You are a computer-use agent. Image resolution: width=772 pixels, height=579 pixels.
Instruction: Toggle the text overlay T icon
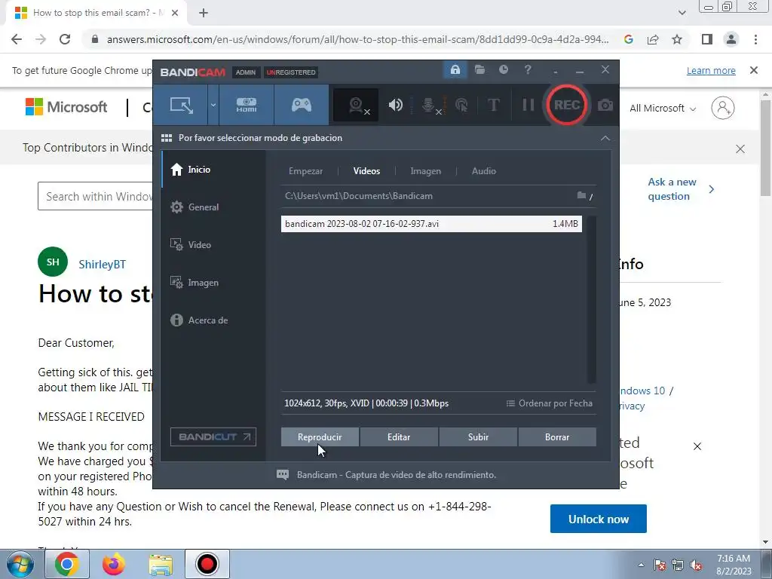click(493, 105)
